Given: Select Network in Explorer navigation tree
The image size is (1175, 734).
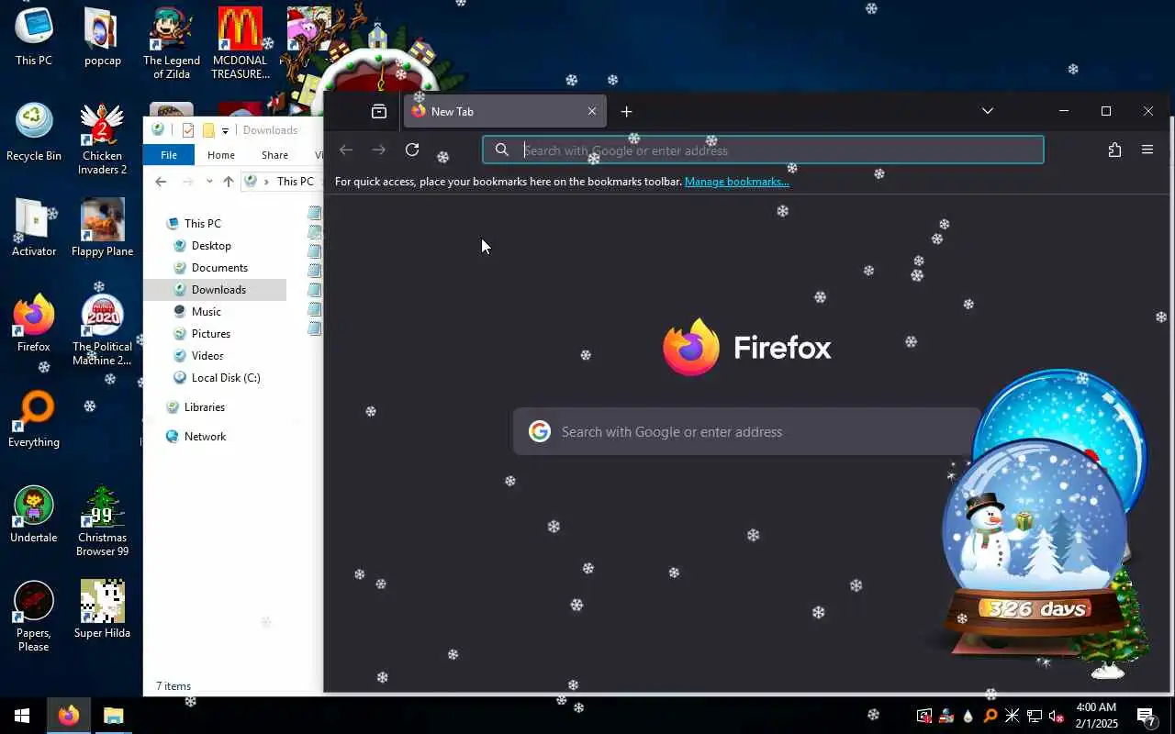Looking at the screenshot, I should point(205,437).
